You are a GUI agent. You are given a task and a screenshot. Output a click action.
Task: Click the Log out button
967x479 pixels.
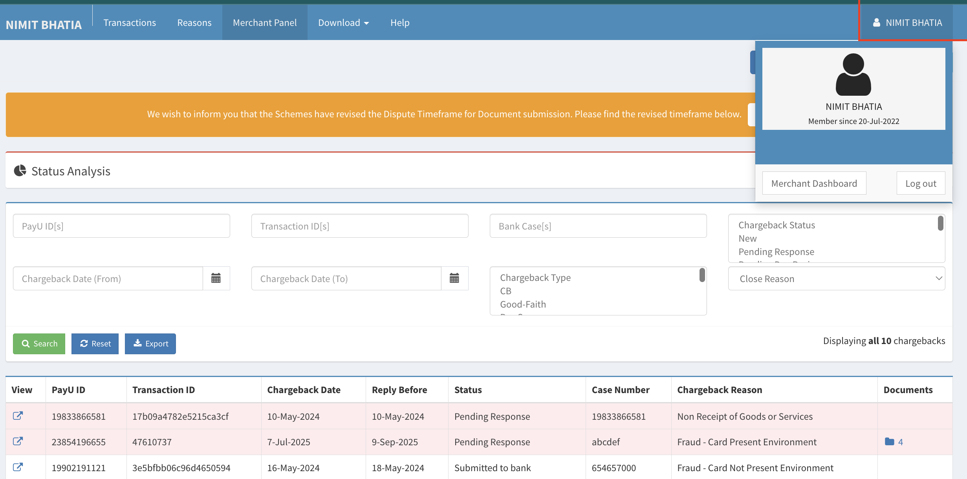tap(920, 183)
